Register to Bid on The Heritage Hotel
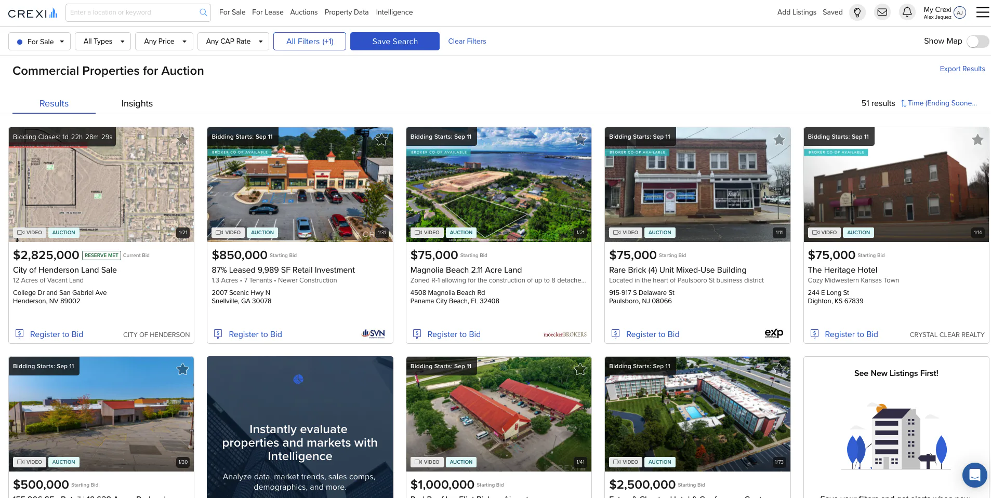 [851, 334]
